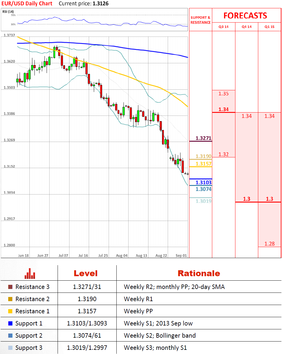The width and height of the screenshot is (282, 354).
Task: Click the Weekly S2; Bollinger band cell
Action: pyautogui.click(x=160, y=336)
